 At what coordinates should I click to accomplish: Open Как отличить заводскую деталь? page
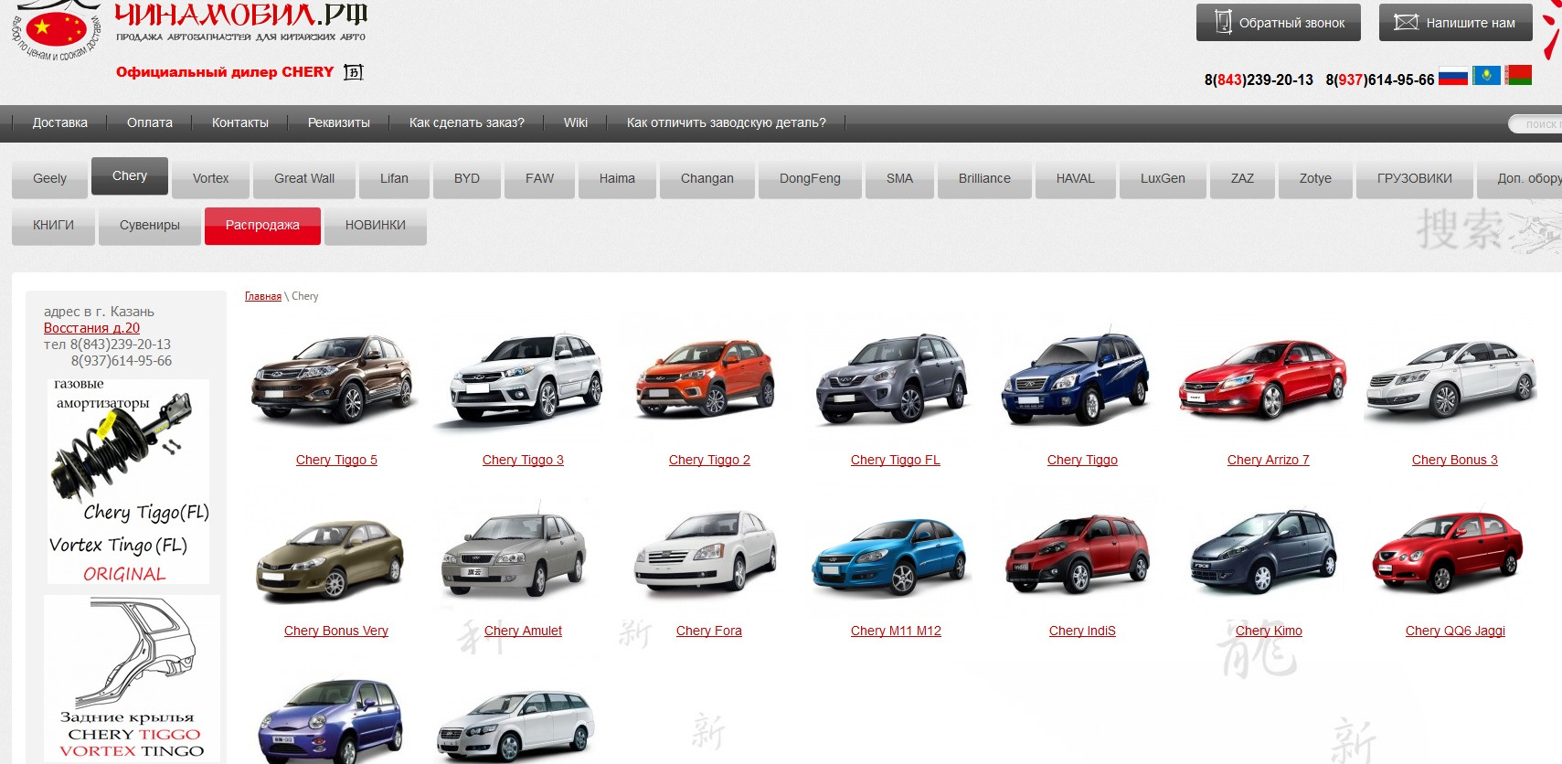(727, 122)
